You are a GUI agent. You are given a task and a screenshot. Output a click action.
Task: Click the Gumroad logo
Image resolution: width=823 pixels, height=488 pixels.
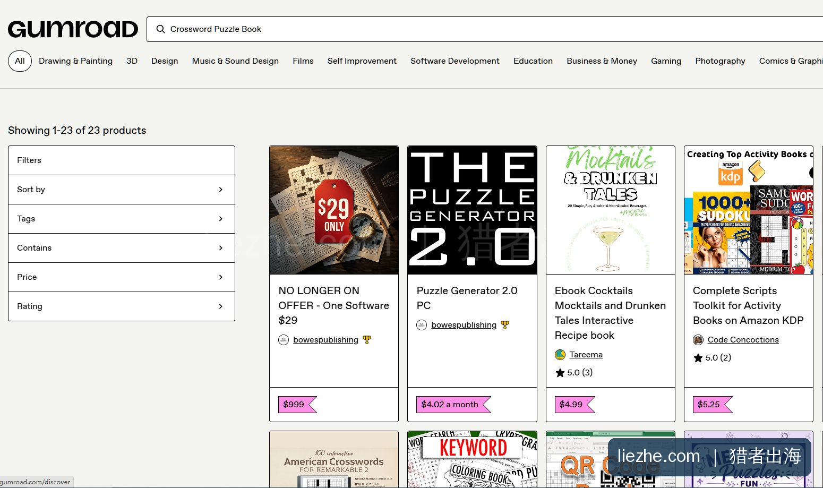(73, 29)
